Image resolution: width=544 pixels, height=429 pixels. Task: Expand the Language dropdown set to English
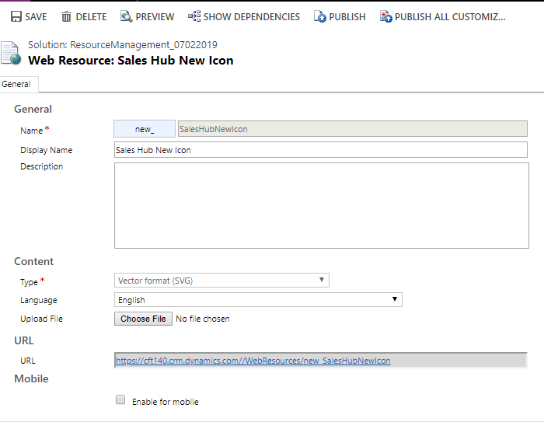tap(258, 300)
